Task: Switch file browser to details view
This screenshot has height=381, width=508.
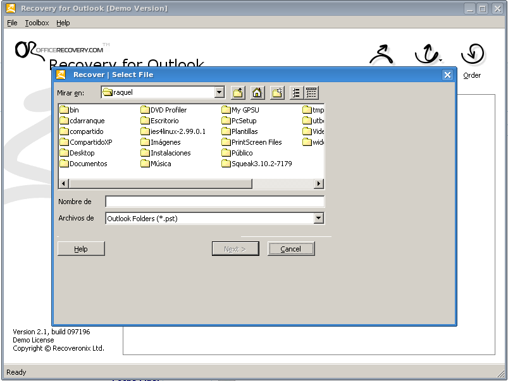Action: click(311, 93)
